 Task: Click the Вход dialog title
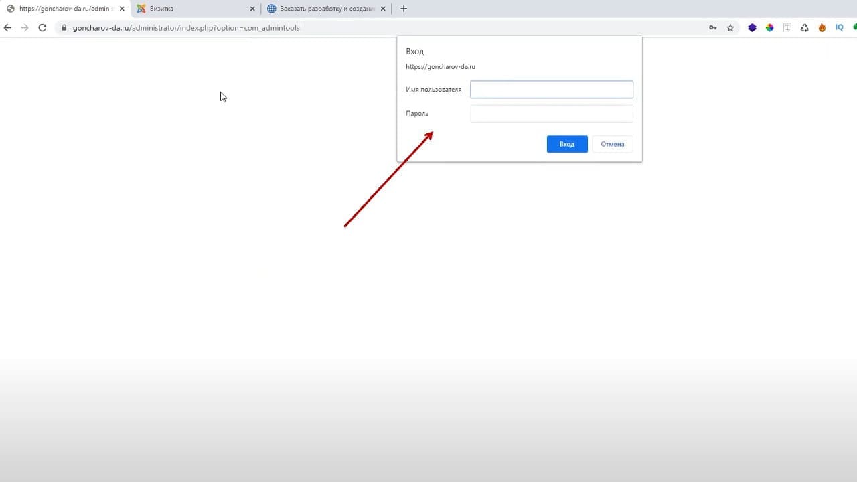(415, 52)
